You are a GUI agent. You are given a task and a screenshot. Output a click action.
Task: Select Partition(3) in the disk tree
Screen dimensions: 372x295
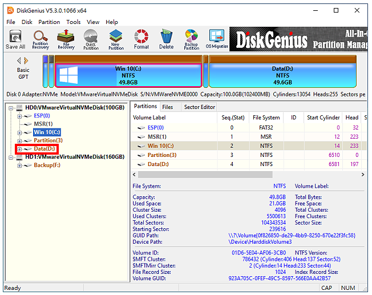coord(48,140)
